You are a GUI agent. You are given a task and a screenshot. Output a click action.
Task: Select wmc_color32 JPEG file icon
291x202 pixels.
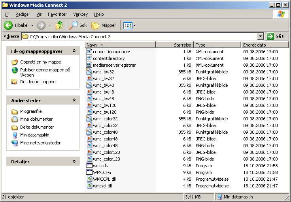click(x=89, y=125)
